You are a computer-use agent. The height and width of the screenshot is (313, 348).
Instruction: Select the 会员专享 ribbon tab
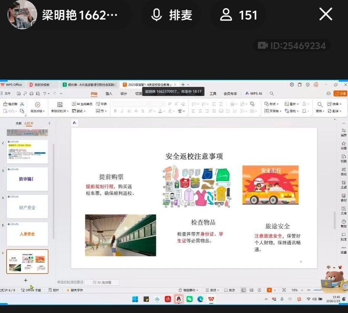230,93
